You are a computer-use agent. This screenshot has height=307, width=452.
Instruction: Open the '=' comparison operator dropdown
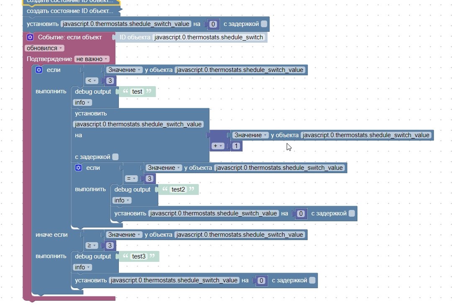(x=131, y=179)
